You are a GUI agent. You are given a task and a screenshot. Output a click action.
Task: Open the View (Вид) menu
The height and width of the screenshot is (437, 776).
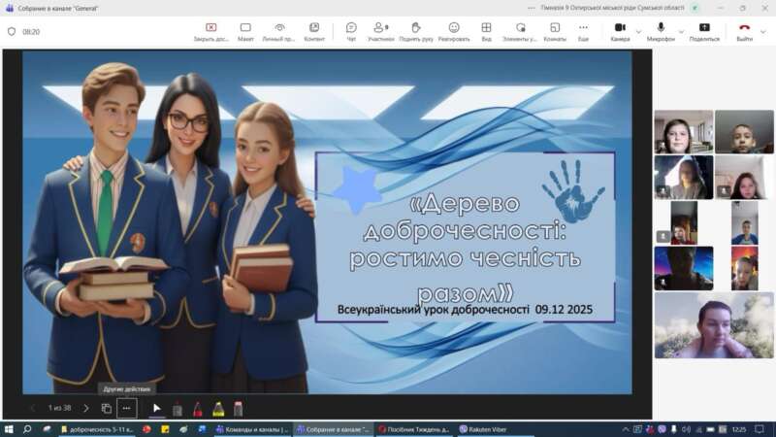486,31
